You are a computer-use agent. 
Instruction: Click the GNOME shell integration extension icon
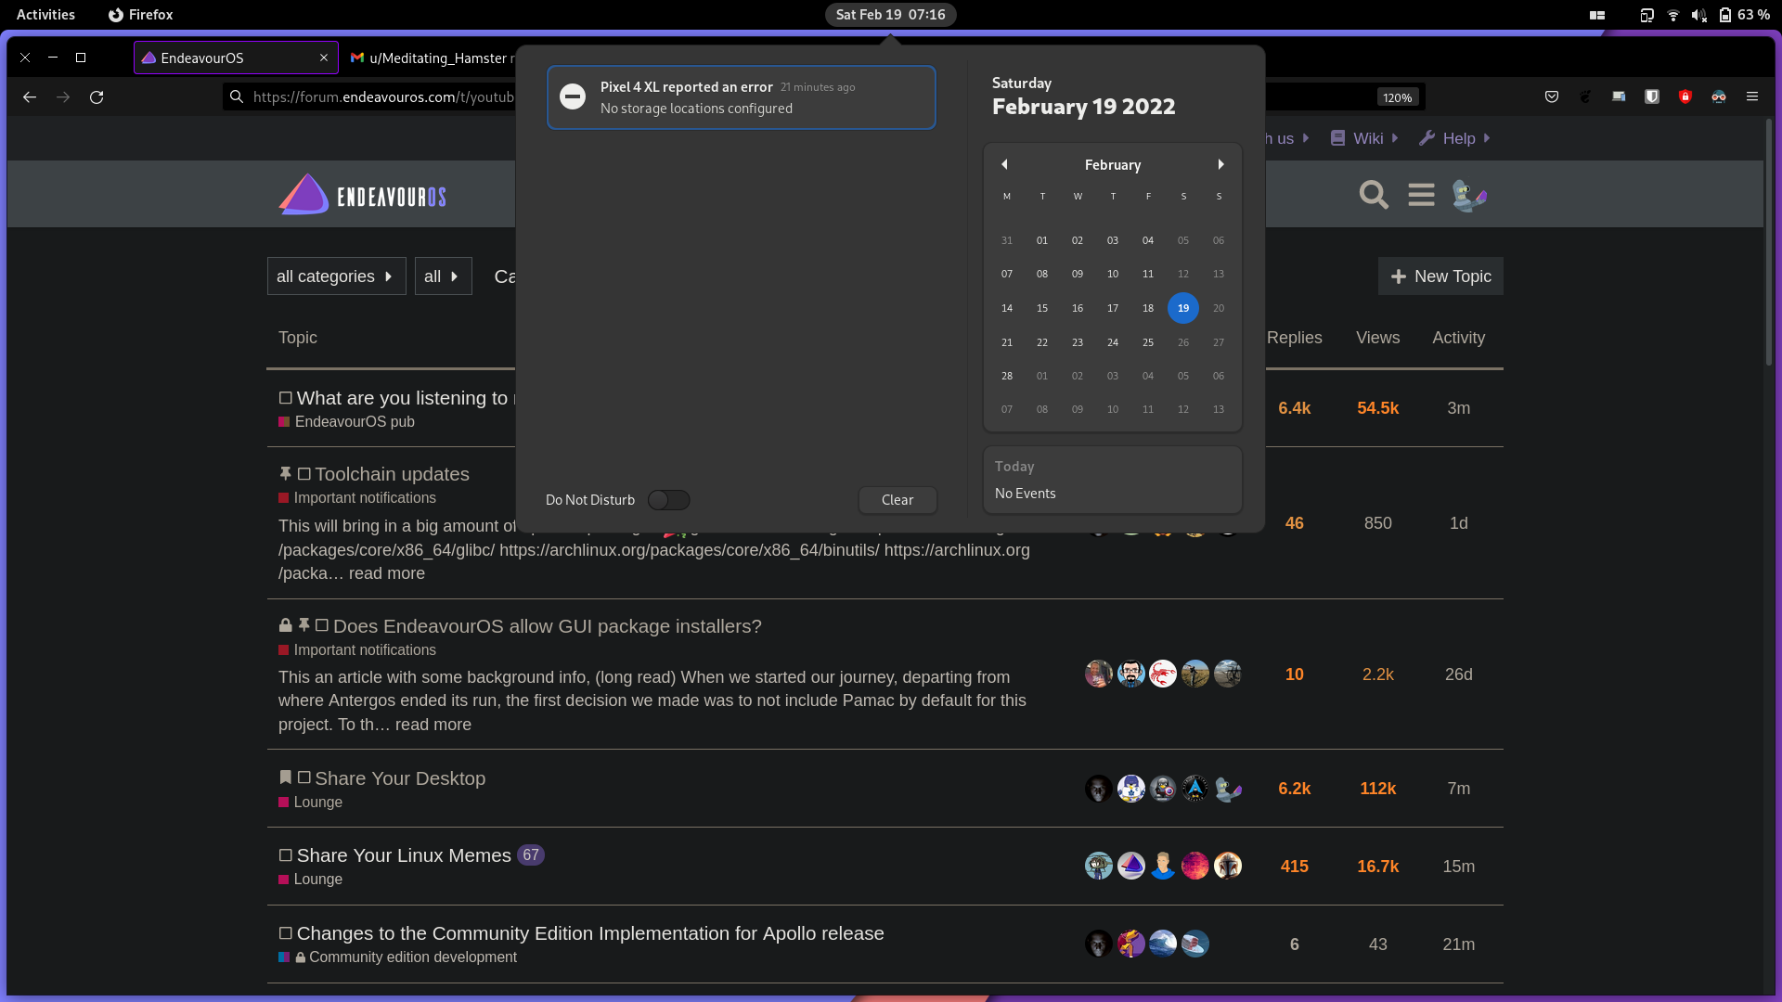[x=1585, y=96]
